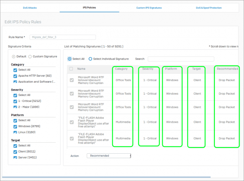Sort by the Category column header
Image resolution: width=244 pixels, height=181 pixels.
pyautogui.click(x=121, y=69)
